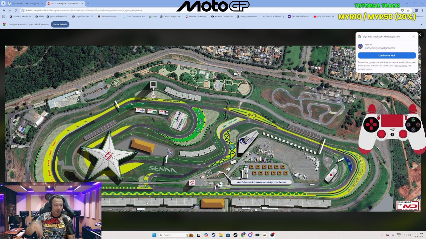This screenshot has width=426, height=239.
Task: Open 'SENARAI AKAUN SS...' bookmark
Action: (21, 16)
